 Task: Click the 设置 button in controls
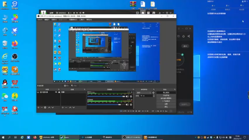pyautogui.click(x=166, y=104)
